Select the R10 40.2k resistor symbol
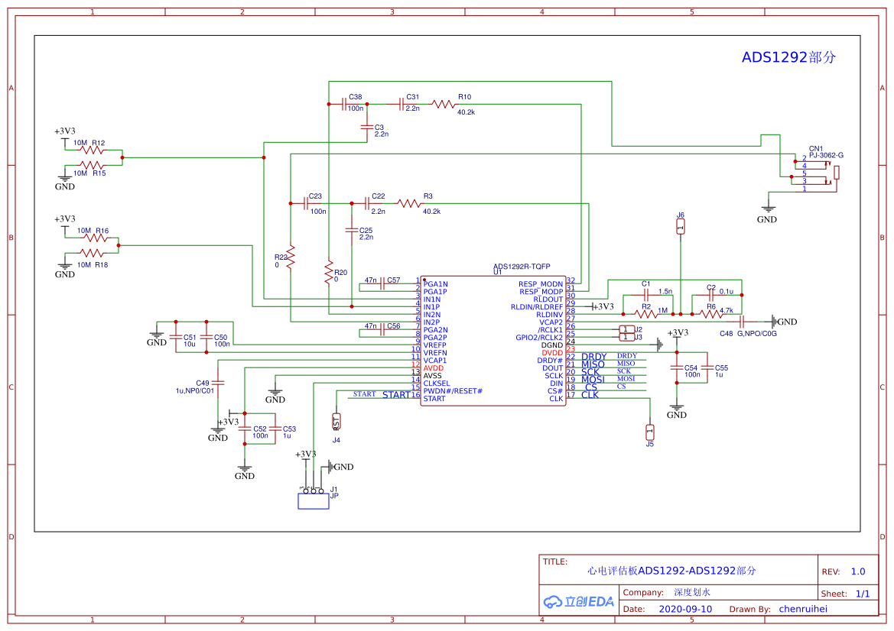The height and width of the screenshot is (631, 894). coord(443,104)
